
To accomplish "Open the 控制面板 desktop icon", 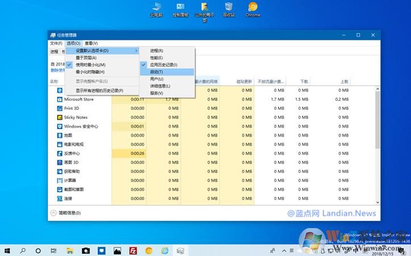I will [x=180, y=9].
